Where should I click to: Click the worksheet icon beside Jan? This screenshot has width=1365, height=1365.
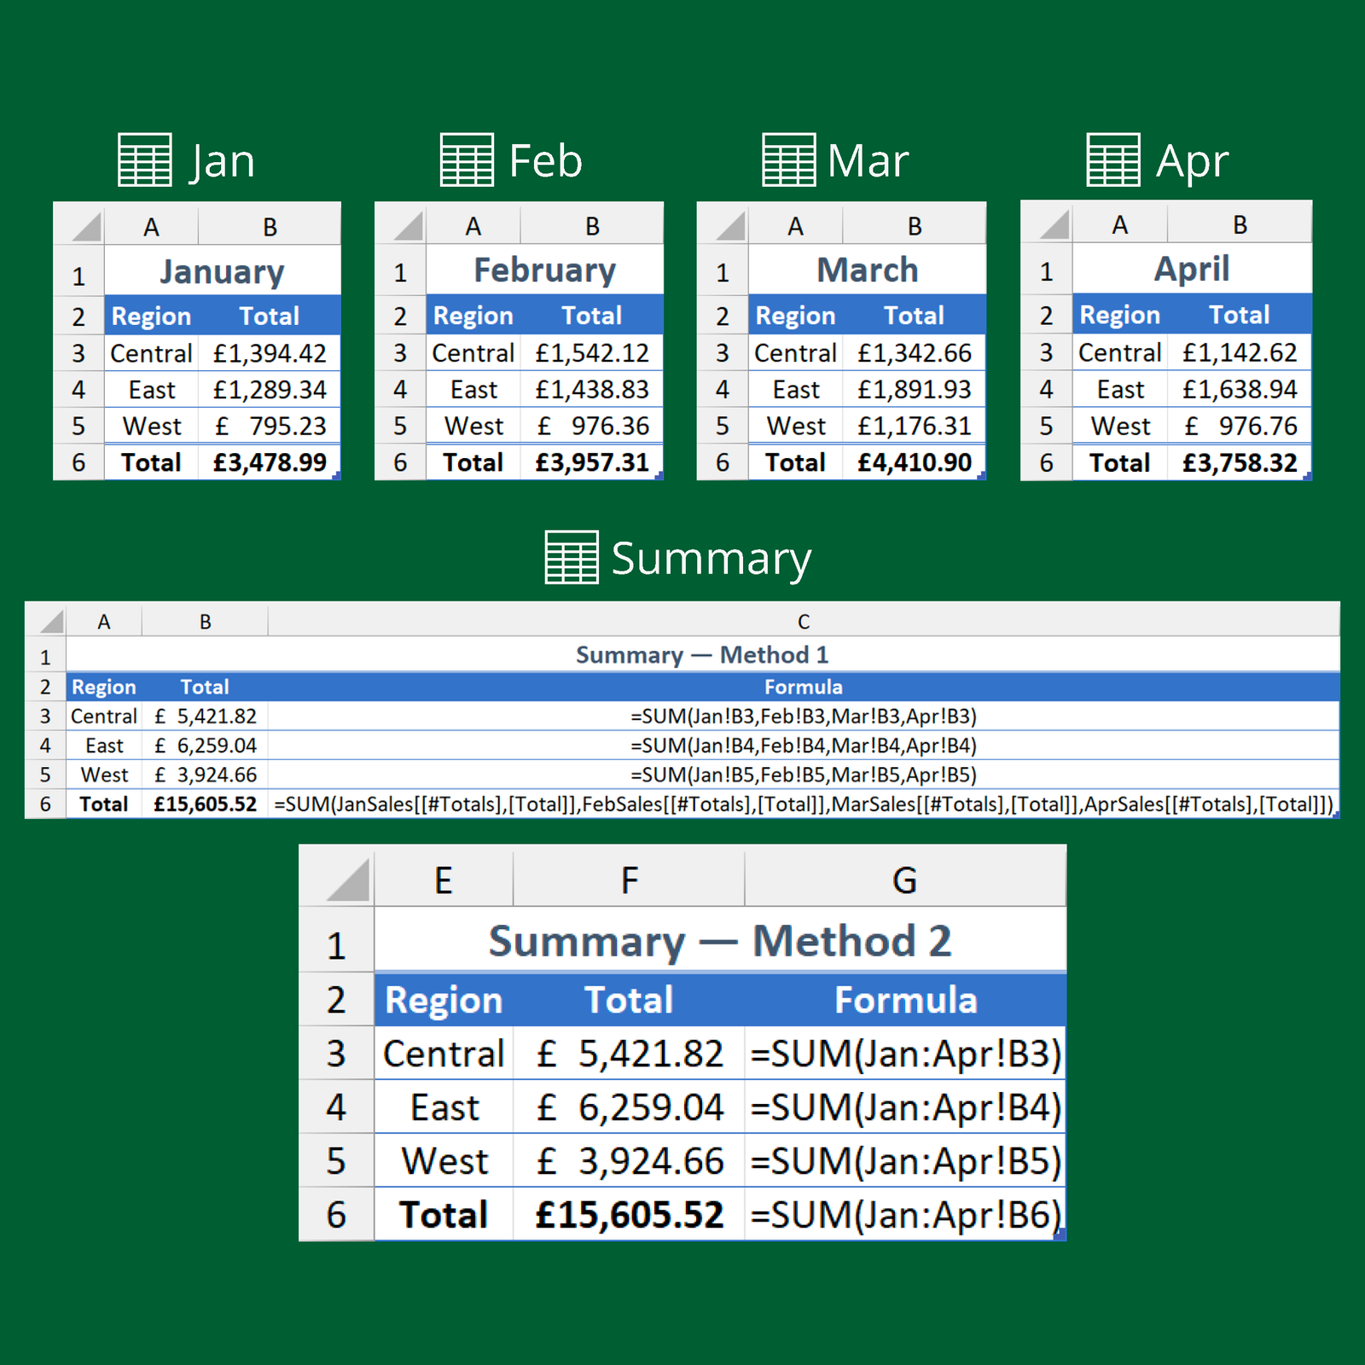point(145,160)
